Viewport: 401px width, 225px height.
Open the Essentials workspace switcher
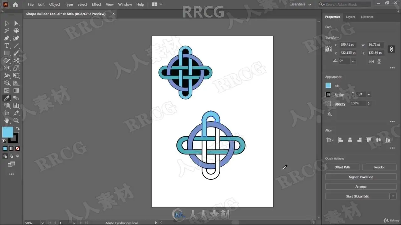[x=300, y=4]
